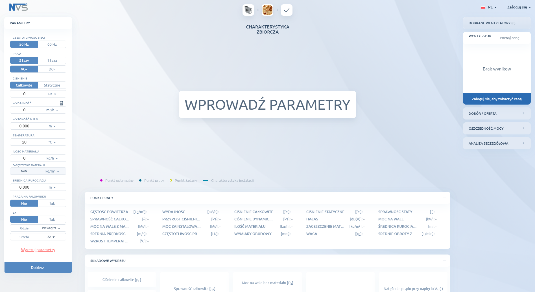Viewport: 535px width, 292px height.
Task: Click the NVS logo
Action: 18,7
